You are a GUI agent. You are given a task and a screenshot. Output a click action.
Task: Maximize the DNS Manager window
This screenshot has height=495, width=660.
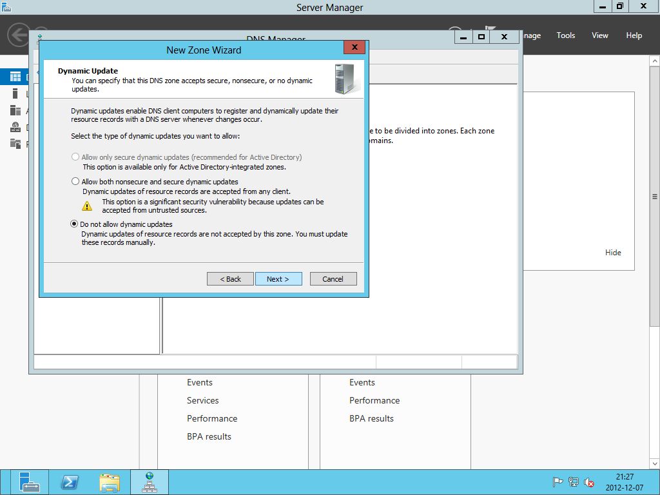(481, 37)
